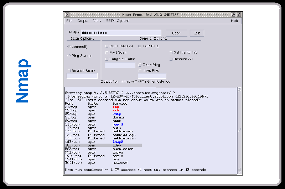Select the 139/tcp netbios-ssn row
285x189 pixels.
point(100,138)
